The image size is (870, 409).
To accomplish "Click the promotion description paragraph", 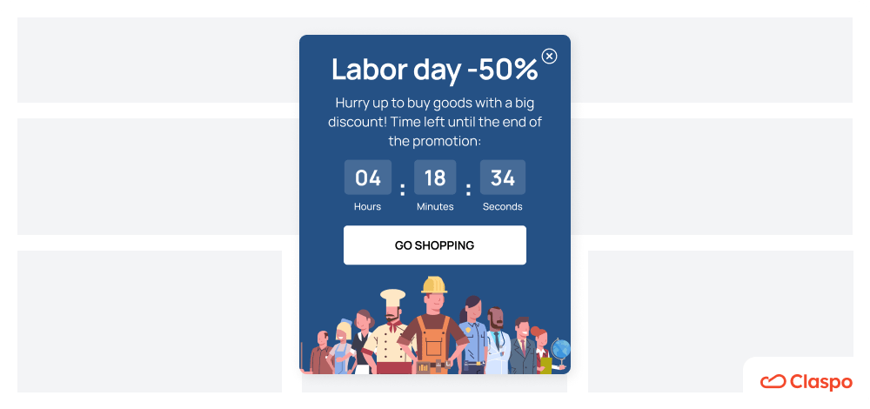I will point(434,122).
